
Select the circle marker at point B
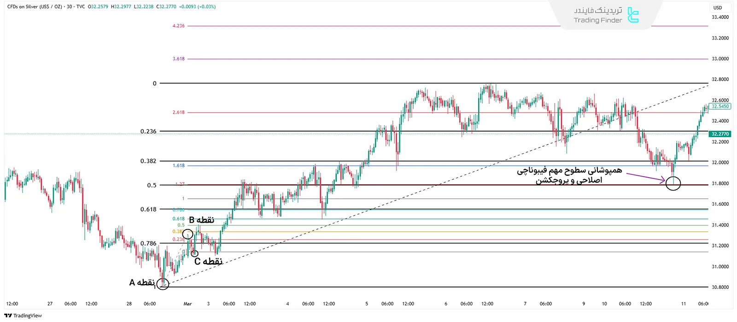pyautogui.click(x=187, y=234)
